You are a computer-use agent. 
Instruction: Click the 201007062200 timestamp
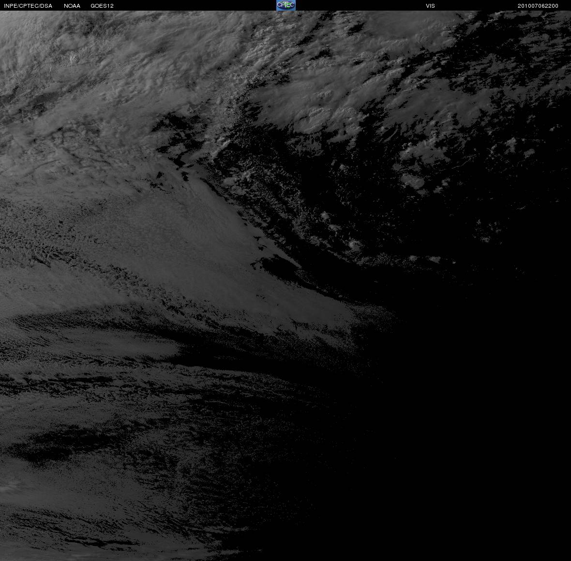click(538, 6)
